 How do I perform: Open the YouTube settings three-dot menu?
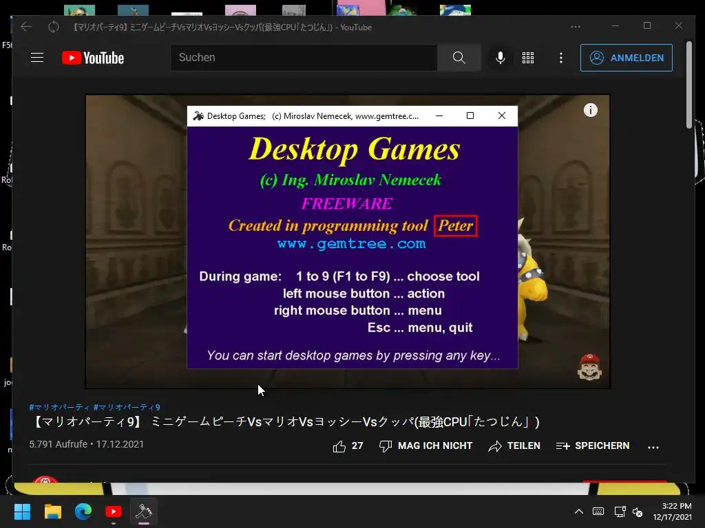(560, 58)
